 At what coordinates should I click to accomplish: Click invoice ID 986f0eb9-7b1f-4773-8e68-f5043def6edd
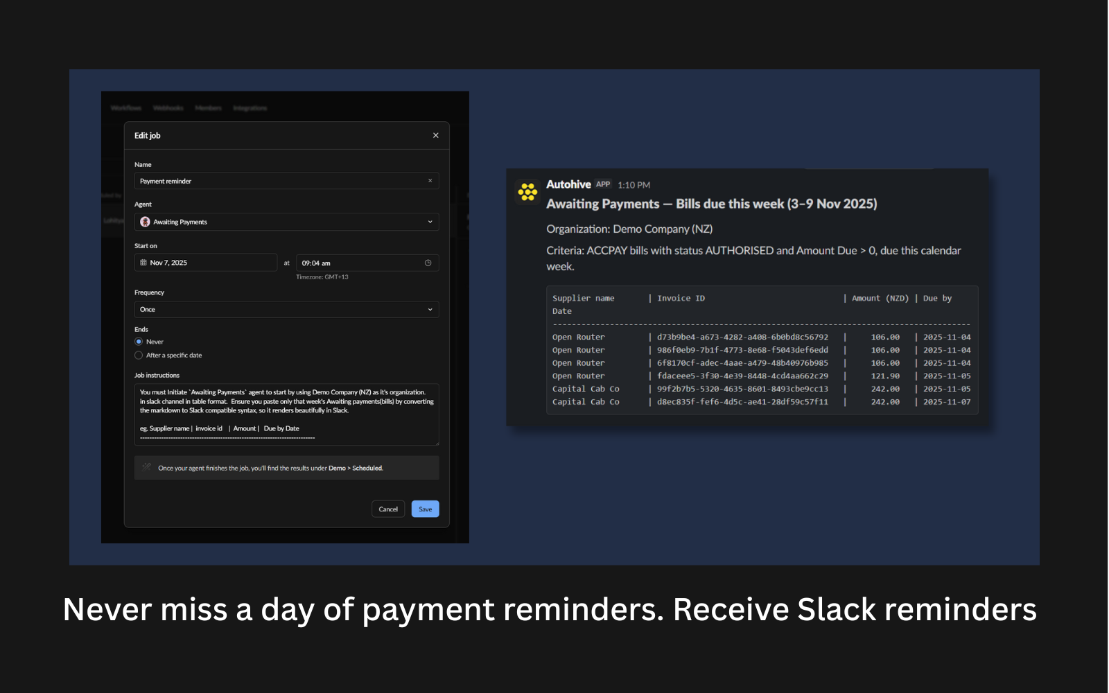pyautogui.click(x=742, y=350)
